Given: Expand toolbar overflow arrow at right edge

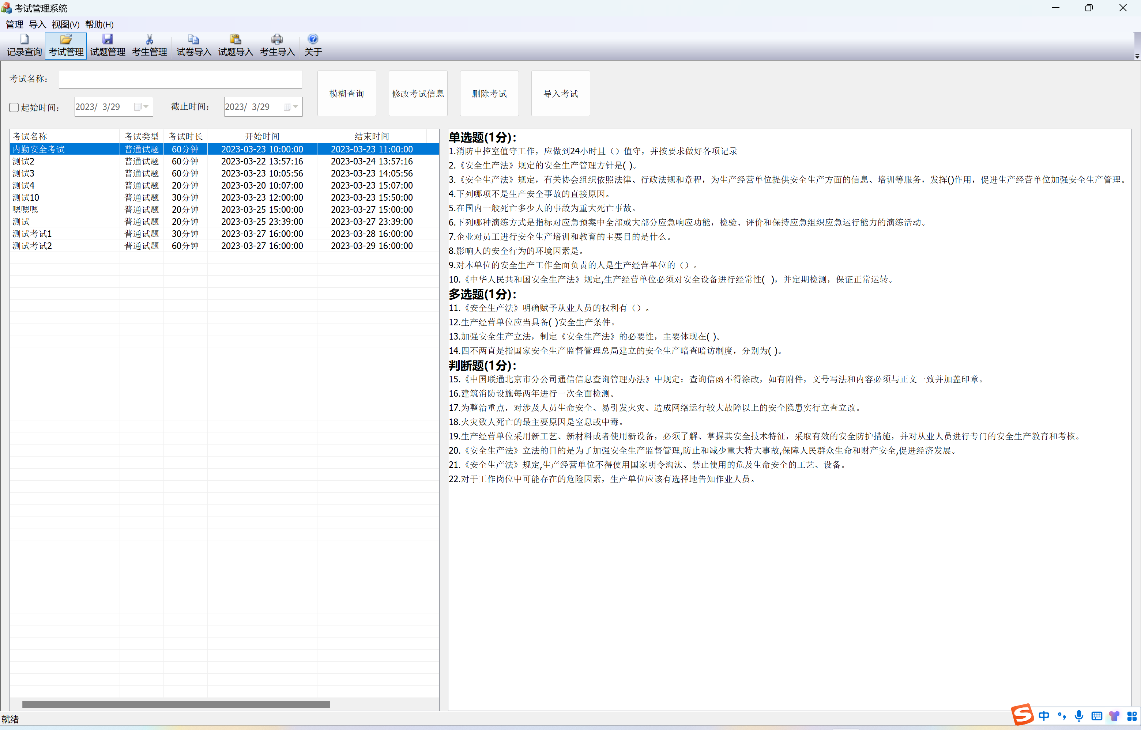Looking at the screenshot, I should [x=1137, y=56].
